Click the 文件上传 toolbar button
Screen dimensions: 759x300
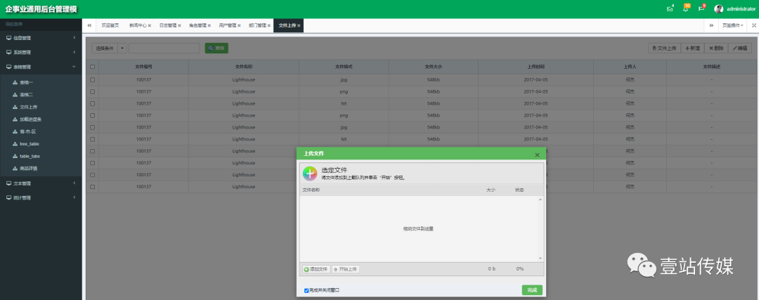pos(664,48)
